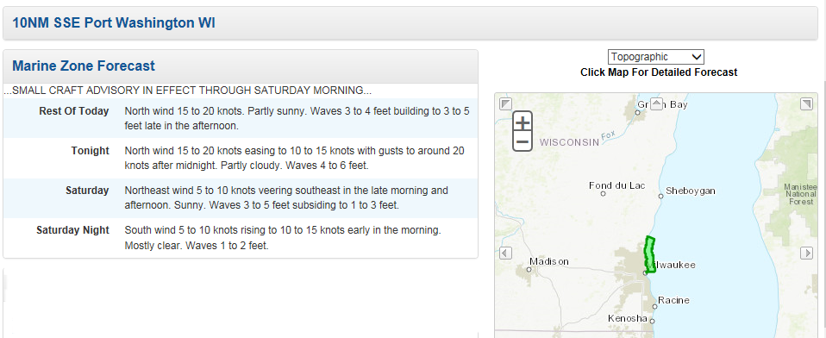Select the Tonight forecast row
Image resolution: width=826 pixels, height=338 pixels.
pyautogui.click(x=241, y=158)
